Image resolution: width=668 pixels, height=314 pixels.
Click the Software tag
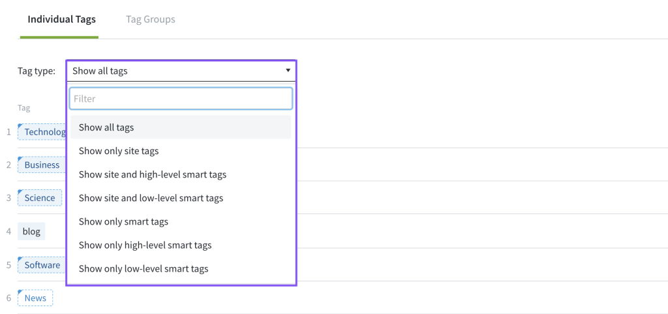pyautogui.click(x=42, y=265)
